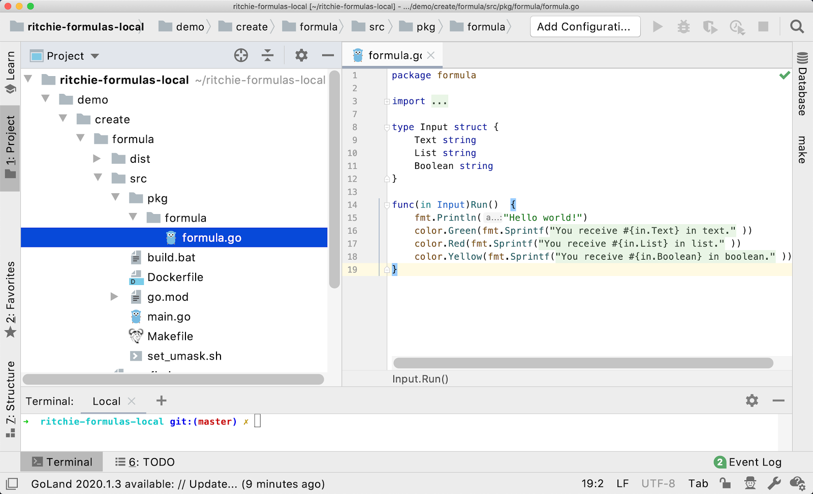Image resolution: width=813 pixels, height=494 pixels.
Task: Close the Local terminal tab
Action: click(x=132, y=401)
